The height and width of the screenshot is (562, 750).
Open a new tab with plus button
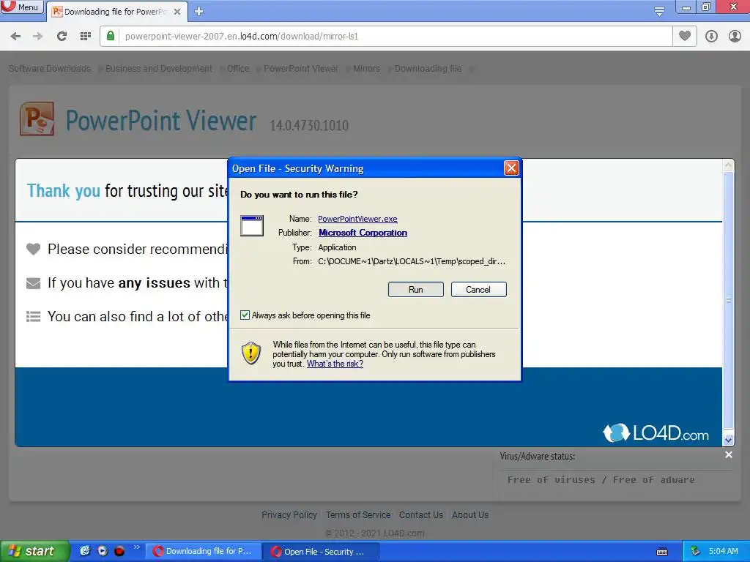(199, 12)
